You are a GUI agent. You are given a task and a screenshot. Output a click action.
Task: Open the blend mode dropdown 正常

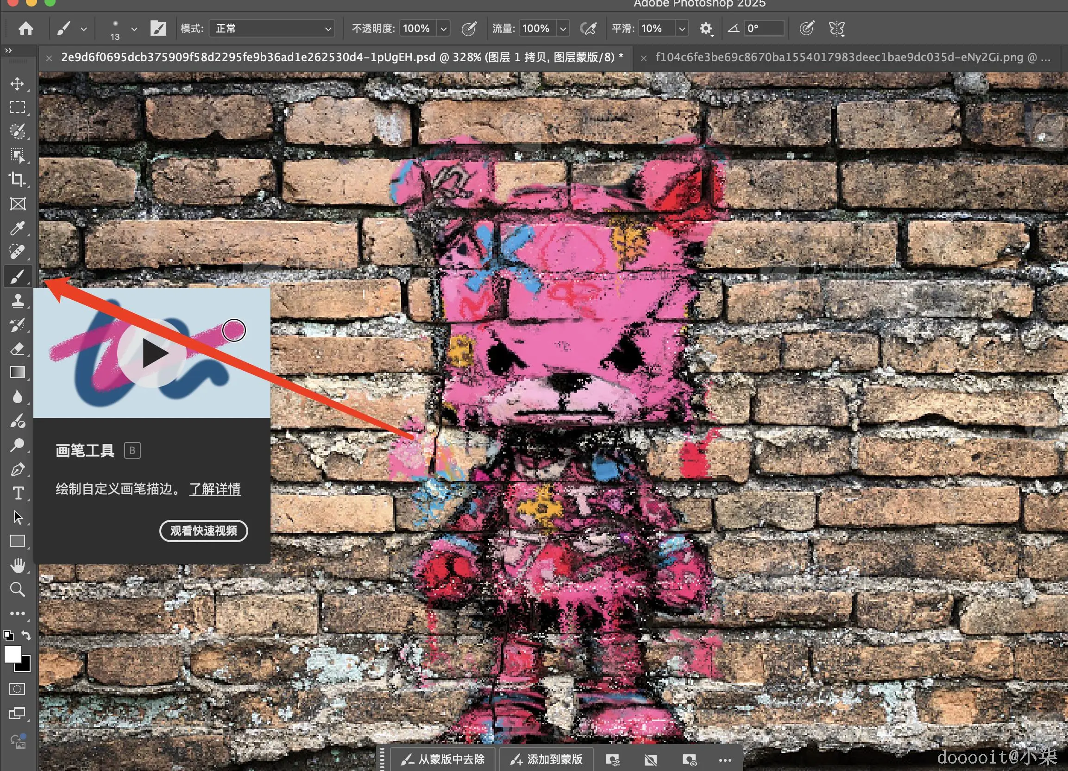point(272,28)
